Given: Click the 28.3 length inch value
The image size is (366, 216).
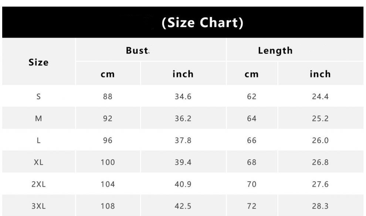Looking at the screenshot, I should [x=320, y=206].
